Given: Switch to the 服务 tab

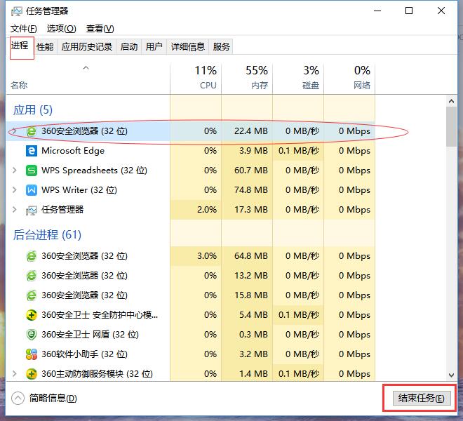Looking at the screenshot, I should [221, 47].
